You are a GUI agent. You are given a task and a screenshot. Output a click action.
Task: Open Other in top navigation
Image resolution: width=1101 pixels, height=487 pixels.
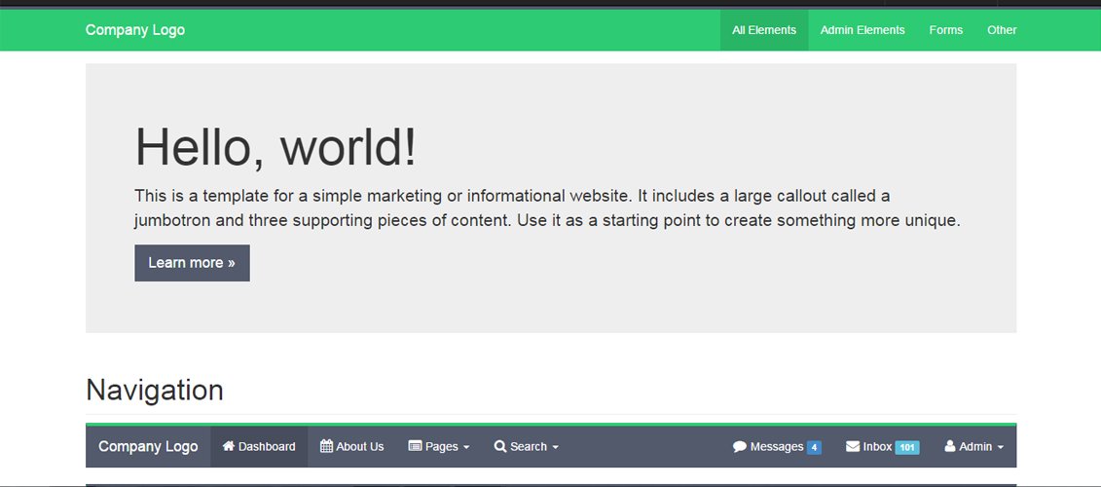[x=1002, y=30]
